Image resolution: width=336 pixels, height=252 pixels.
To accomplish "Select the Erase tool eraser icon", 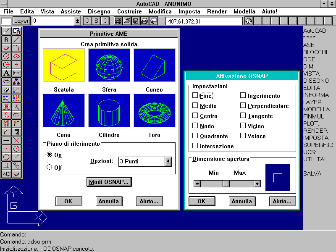I will tap(6, 90).
